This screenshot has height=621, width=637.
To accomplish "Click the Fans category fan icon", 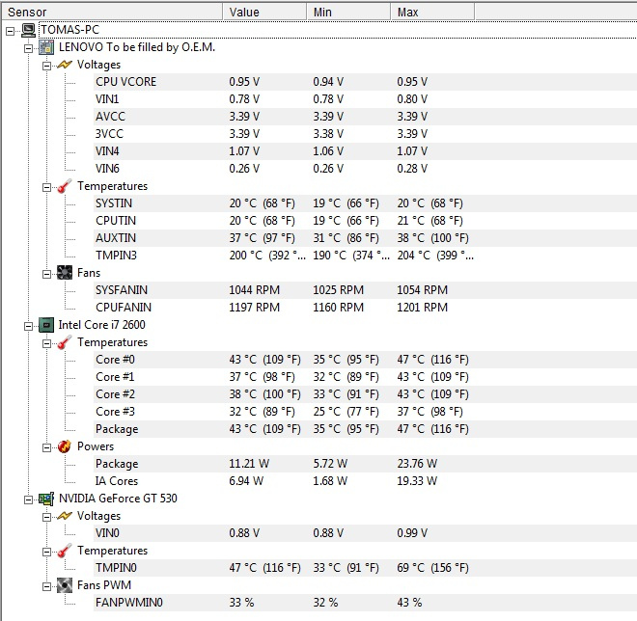I will (65, 273).
